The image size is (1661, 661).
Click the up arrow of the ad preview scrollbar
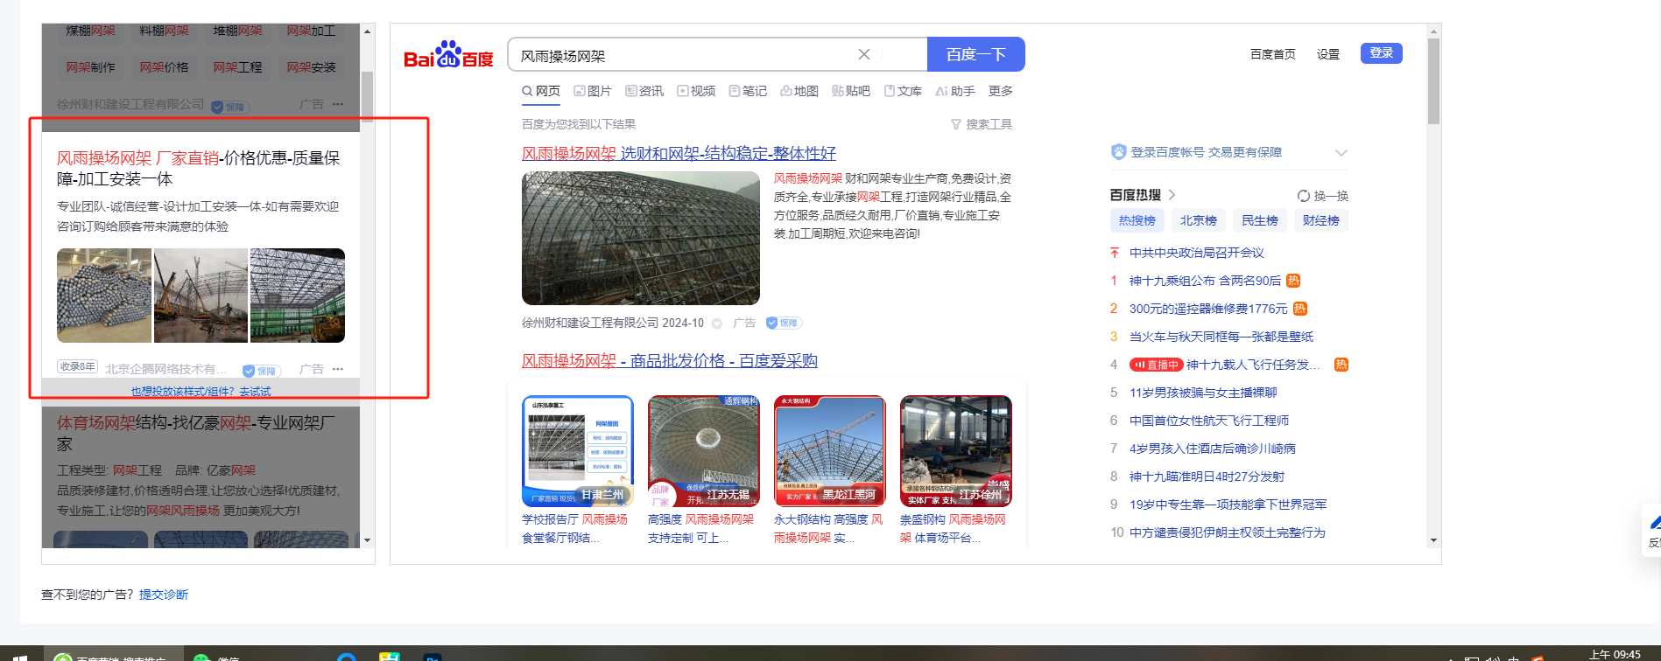pos(368,31)
